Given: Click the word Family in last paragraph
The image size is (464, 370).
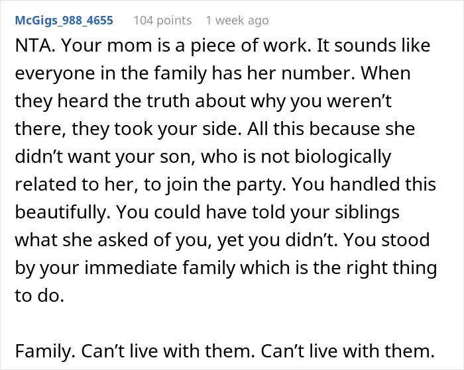Looking at the screenshot, I should pyautogui.click(x=45, y=351).
